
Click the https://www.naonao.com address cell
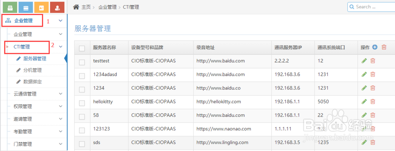224,129
